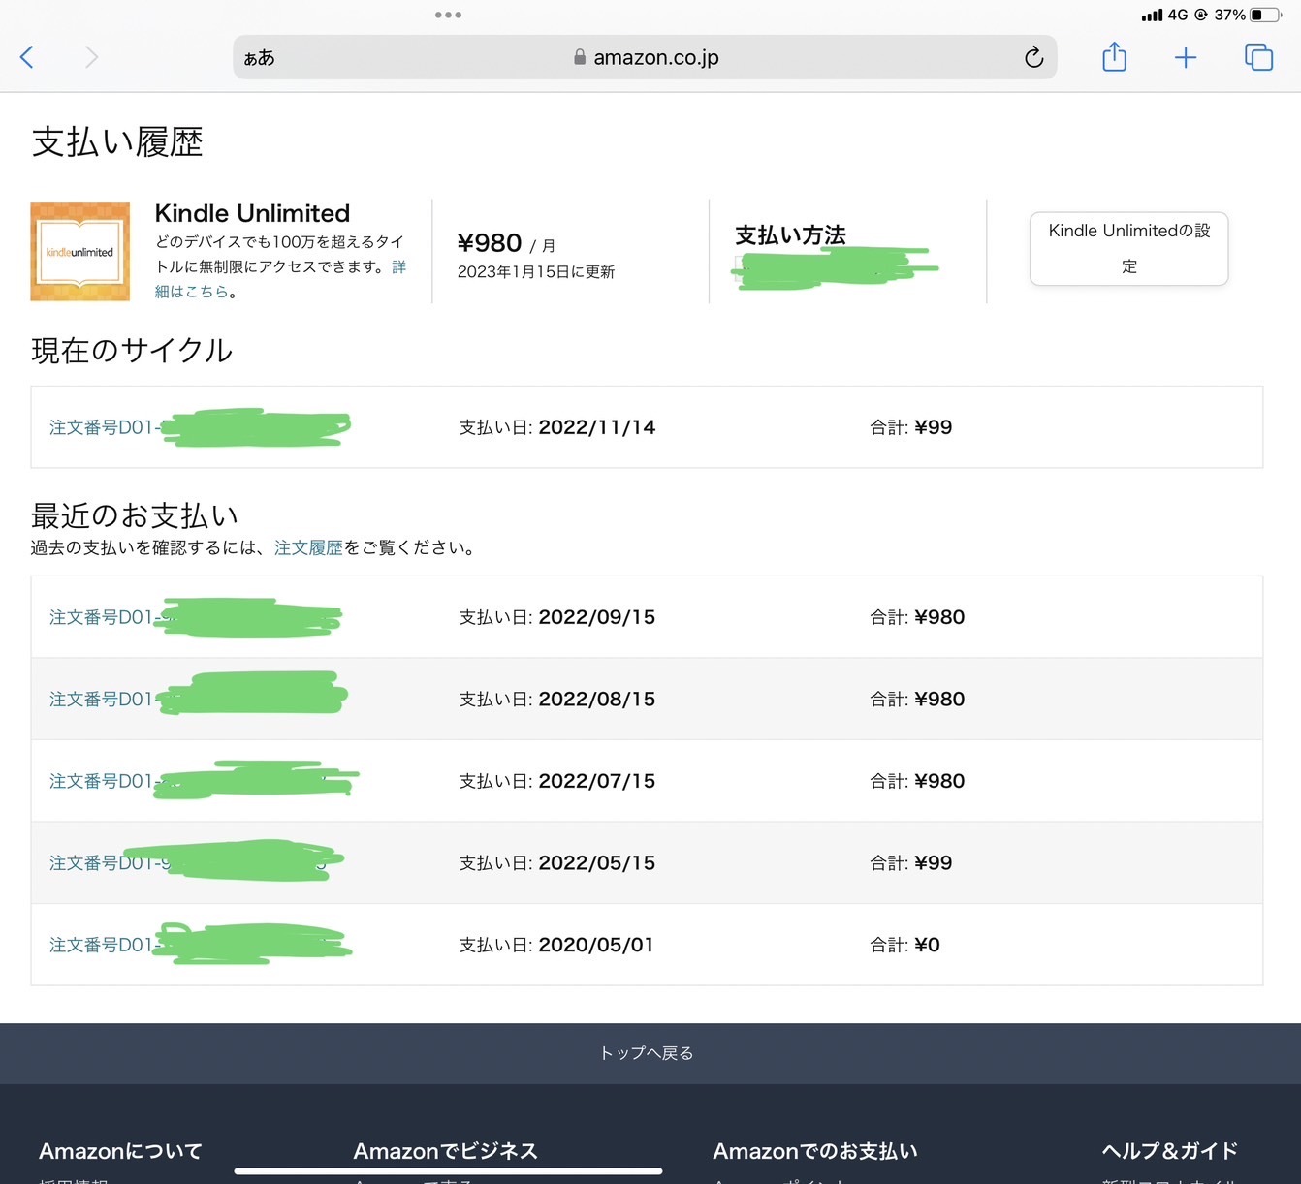The height and width of the screenshot is (1184, 1301).
Task: Click トップへ戻る to return to top
Action: [x=647, y=1053]
